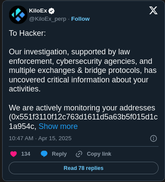The image size is (165, 182).
Task: Open Read 78 replies
Action: [x=84, y=168]
